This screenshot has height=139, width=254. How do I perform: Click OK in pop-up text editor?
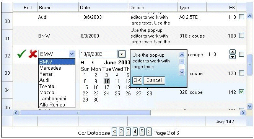click(x=137, y=80)
